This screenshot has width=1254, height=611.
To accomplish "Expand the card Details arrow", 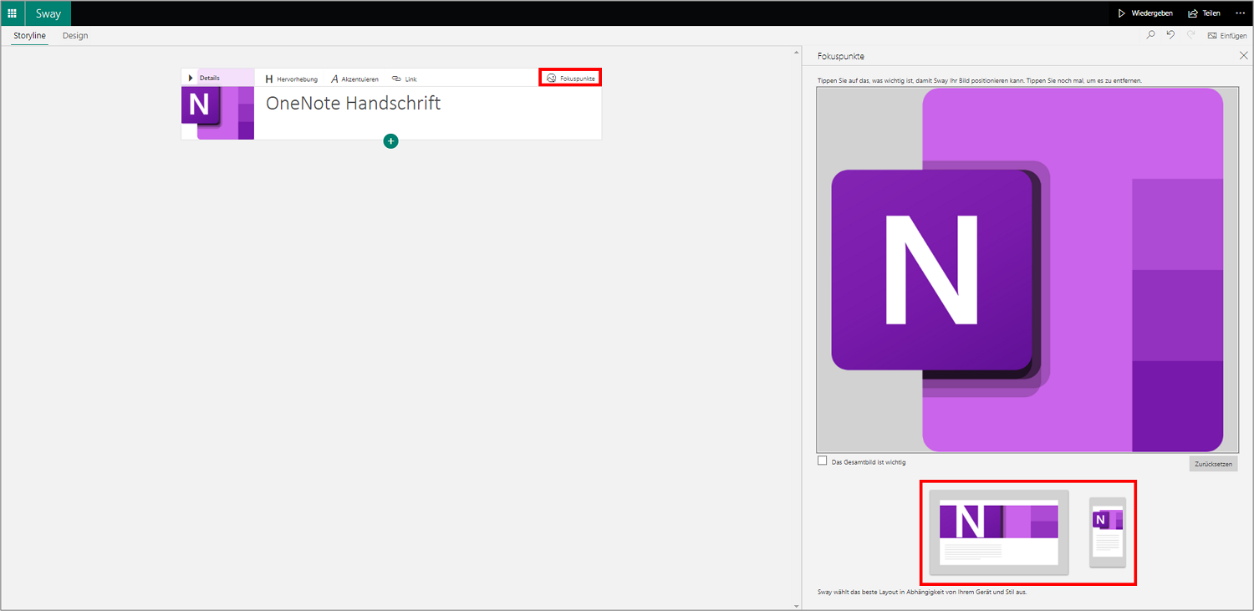I will tap(191, 78).
